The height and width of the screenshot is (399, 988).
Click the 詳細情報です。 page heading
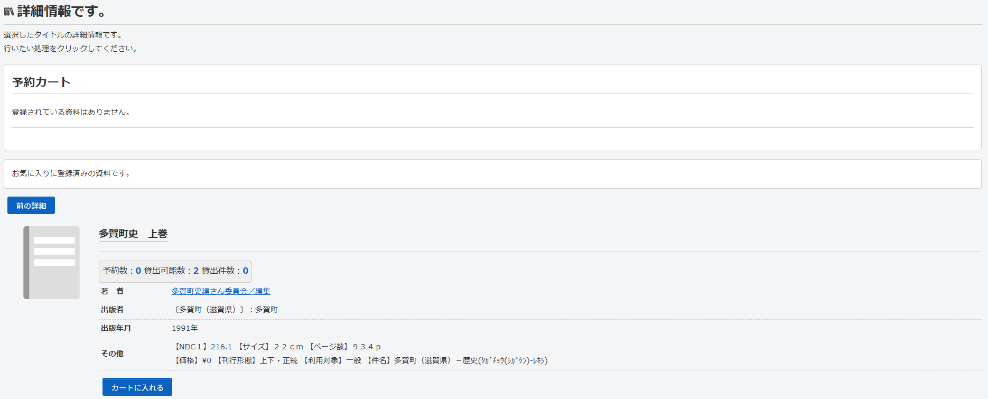tap(62, 11)
